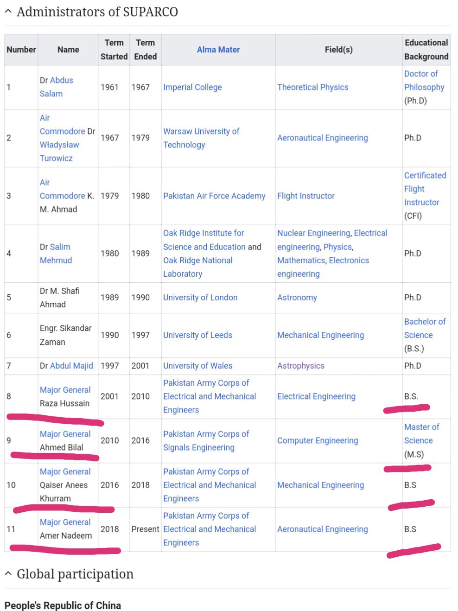Click the Term Started column header
The image size is (458, 611).
114,50
